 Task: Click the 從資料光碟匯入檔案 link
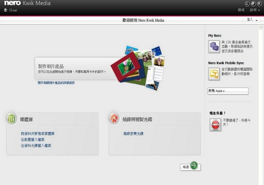(36, 146)
